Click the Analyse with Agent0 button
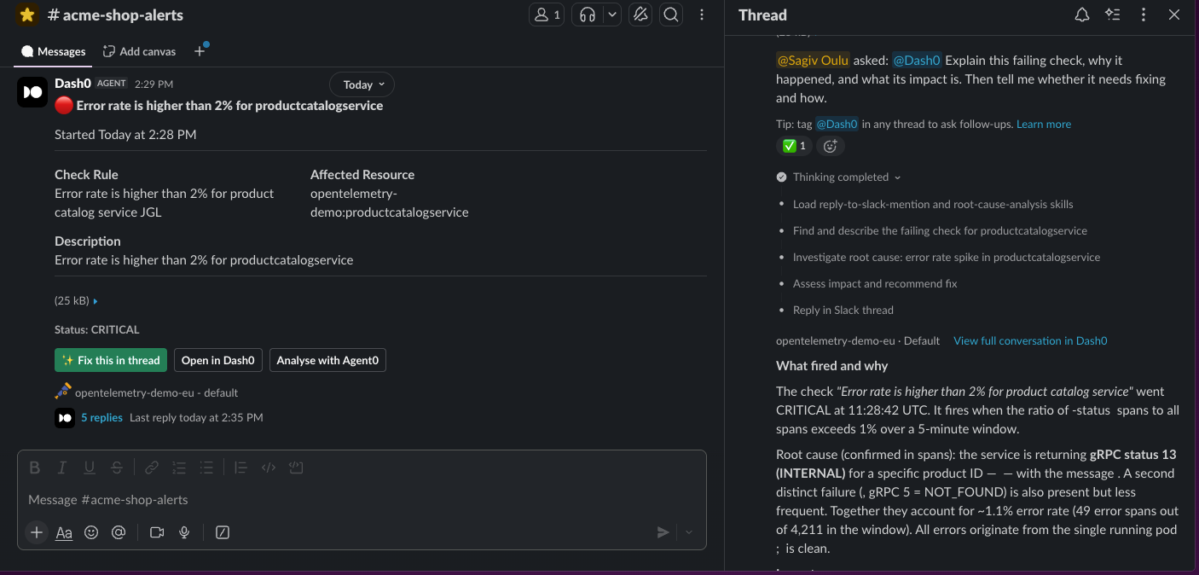1199x575 pixels. pyautogui.click(x=327, y=360)
